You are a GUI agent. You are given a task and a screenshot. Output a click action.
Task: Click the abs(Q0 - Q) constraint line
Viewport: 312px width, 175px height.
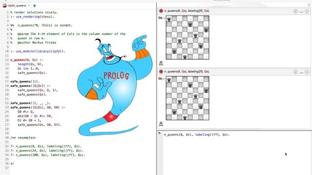pyautogui.click(x=35, y=116)
